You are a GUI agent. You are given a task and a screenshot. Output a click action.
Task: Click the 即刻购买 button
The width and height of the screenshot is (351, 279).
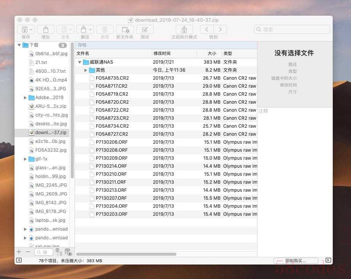(x=296, y=261)
